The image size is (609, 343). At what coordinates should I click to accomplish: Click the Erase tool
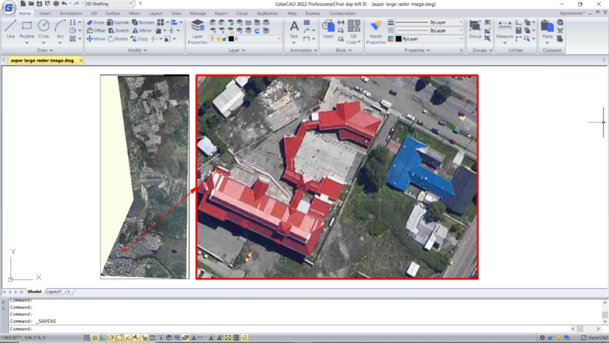[96, 22]
